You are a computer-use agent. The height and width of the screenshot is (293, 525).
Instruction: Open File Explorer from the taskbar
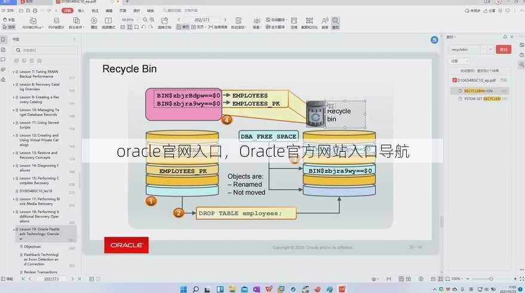click(232, 289)
